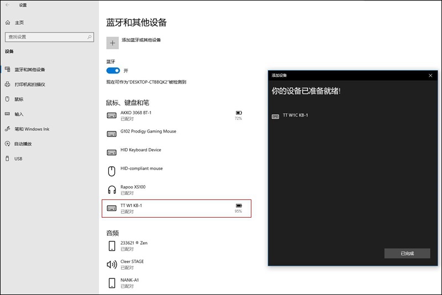This screenshot has width=442, height=295.
Task: Turn off the Bluetooth toggle switch
Action: coord(113,71)
